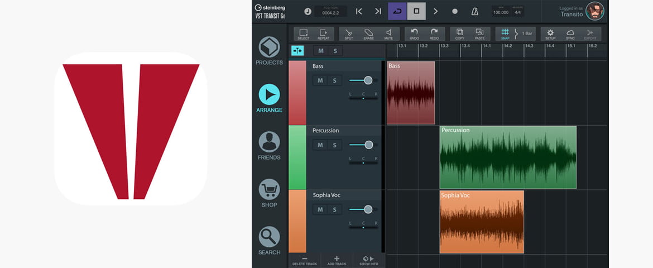Set the Sophia Voc pan slider
653x268 pixels.
coord(363,228)
